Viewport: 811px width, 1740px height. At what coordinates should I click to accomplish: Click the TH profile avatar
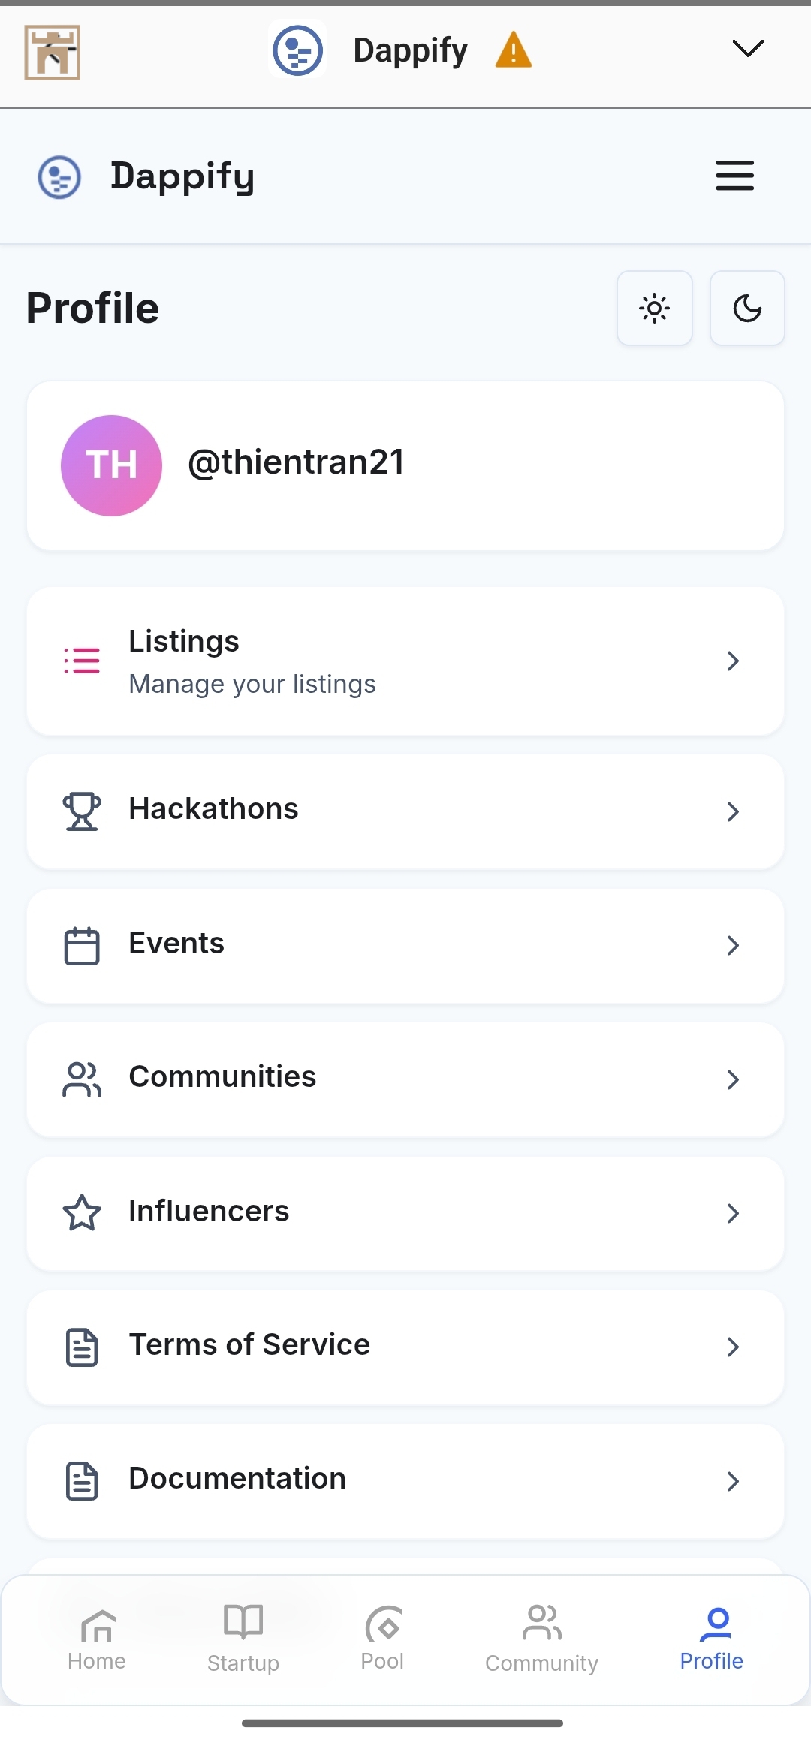coord(111,465)
